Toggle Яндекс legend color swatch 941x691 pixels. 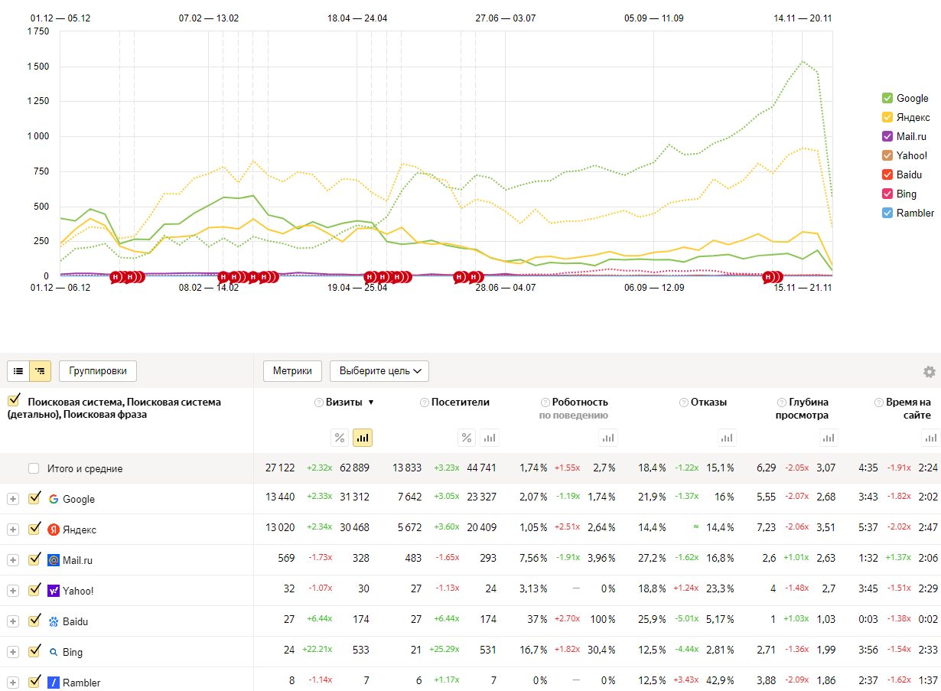(x=887, y=117)
